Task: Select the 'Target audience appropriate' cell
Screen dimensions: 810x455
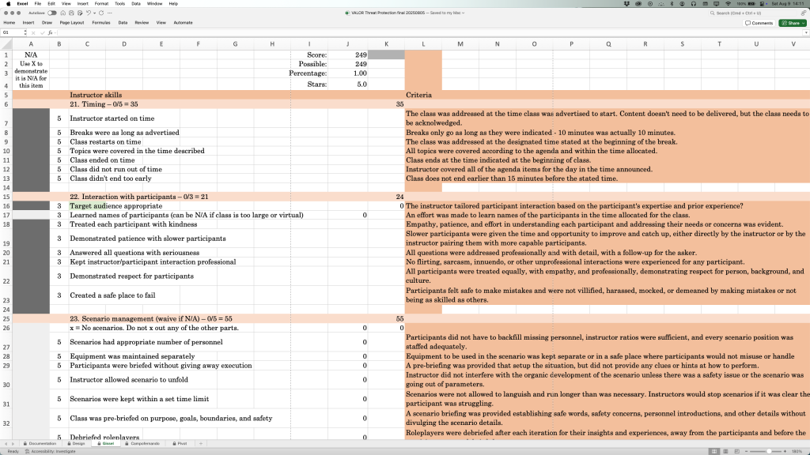Action: click(87, 206)
